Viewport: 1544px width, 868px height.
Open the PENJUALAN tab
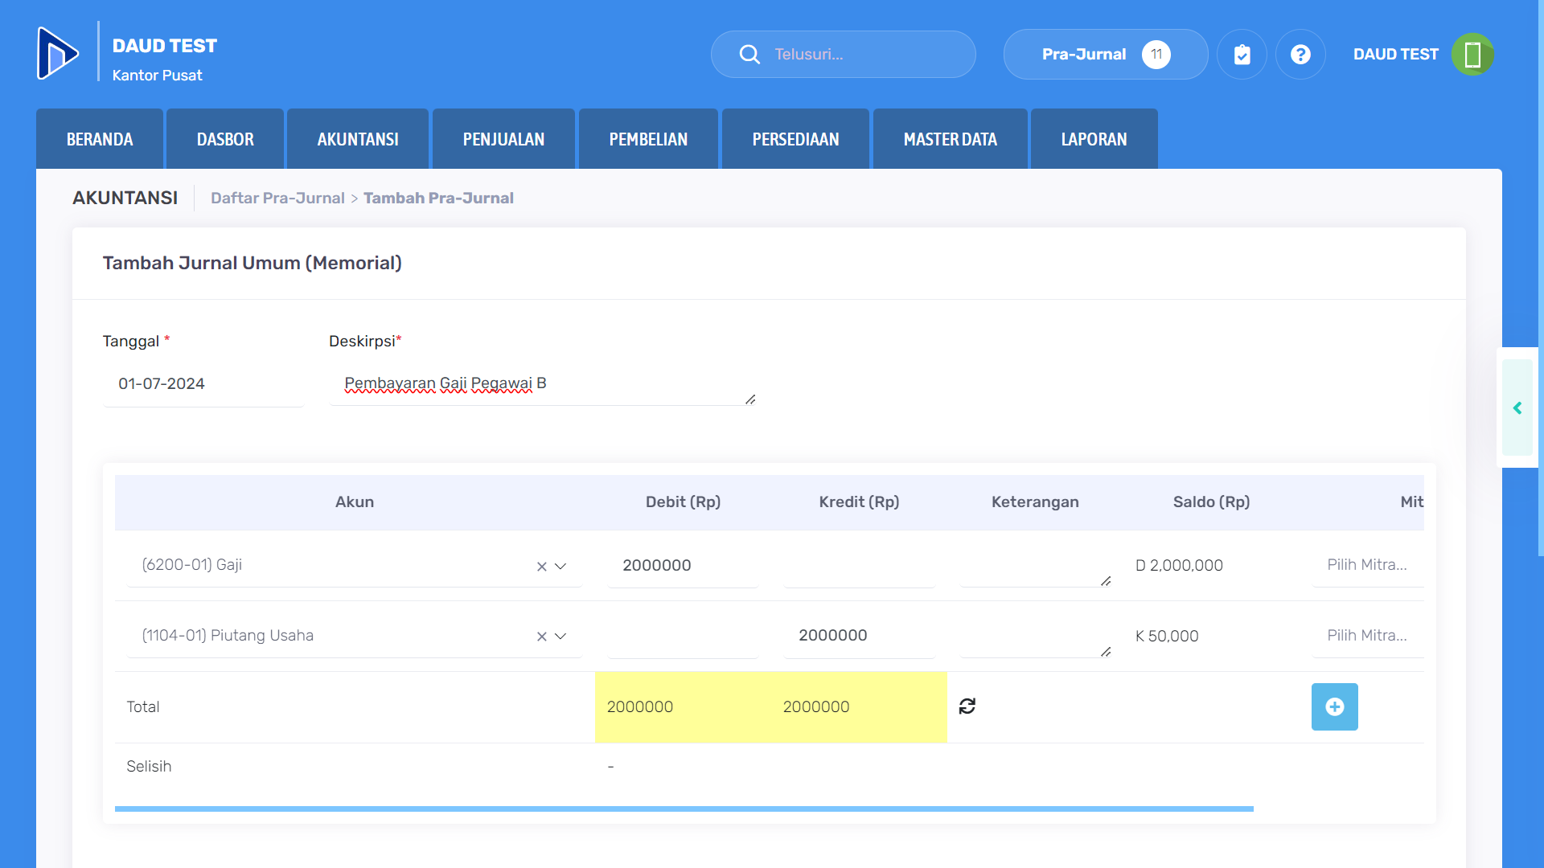tap(503, 139)
